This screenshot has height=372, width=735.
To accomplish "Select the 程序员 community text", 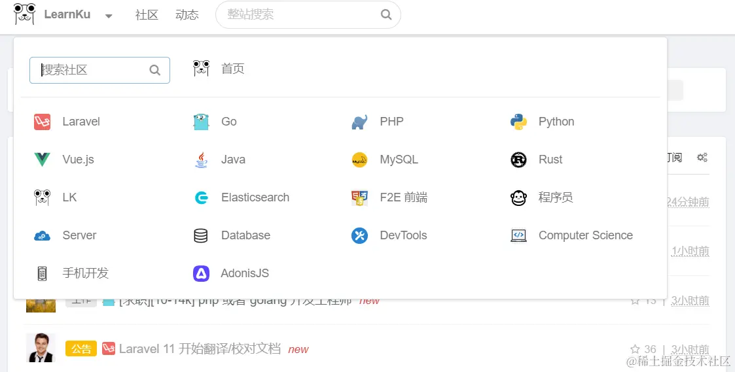I will [556, 197].
